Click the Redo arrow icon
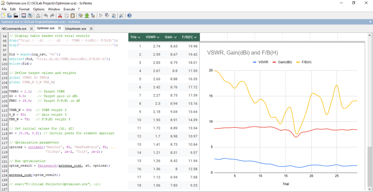Screen dimensions: 373x192 pyautogui.click(x=52, y=16)
